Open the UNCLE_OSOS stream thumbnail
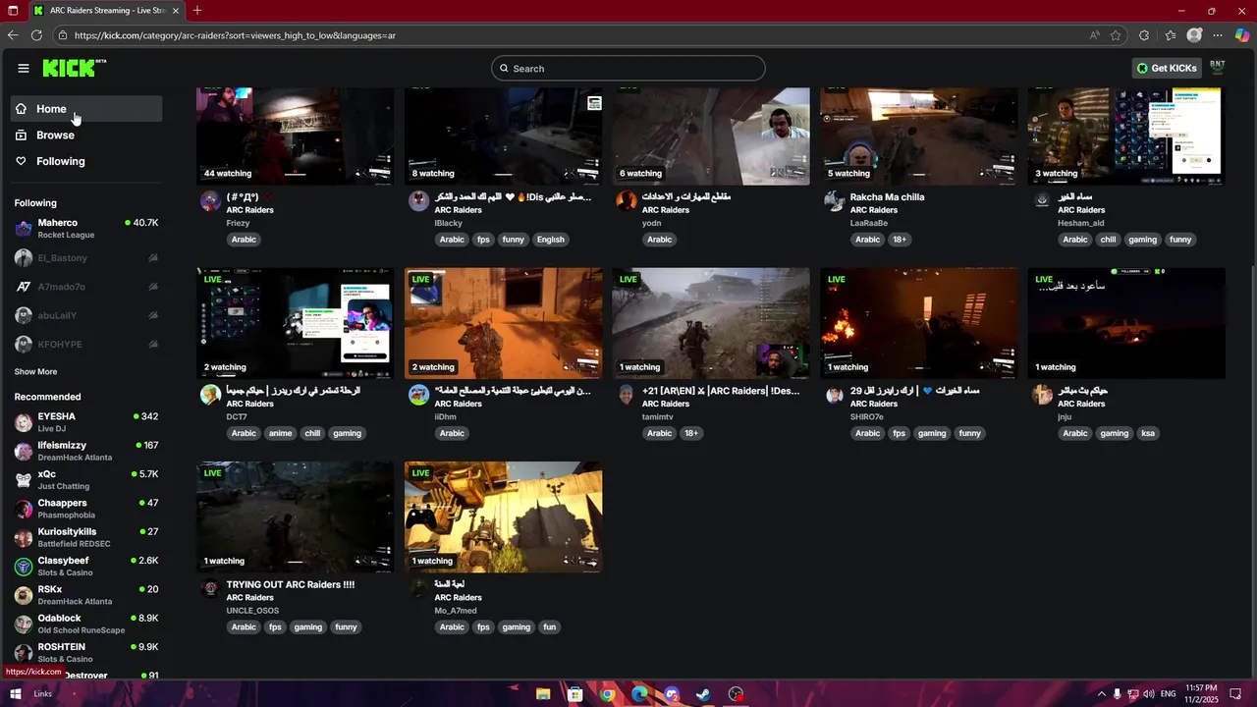This screenshot has width=1257, height=707. pos(295,517)
